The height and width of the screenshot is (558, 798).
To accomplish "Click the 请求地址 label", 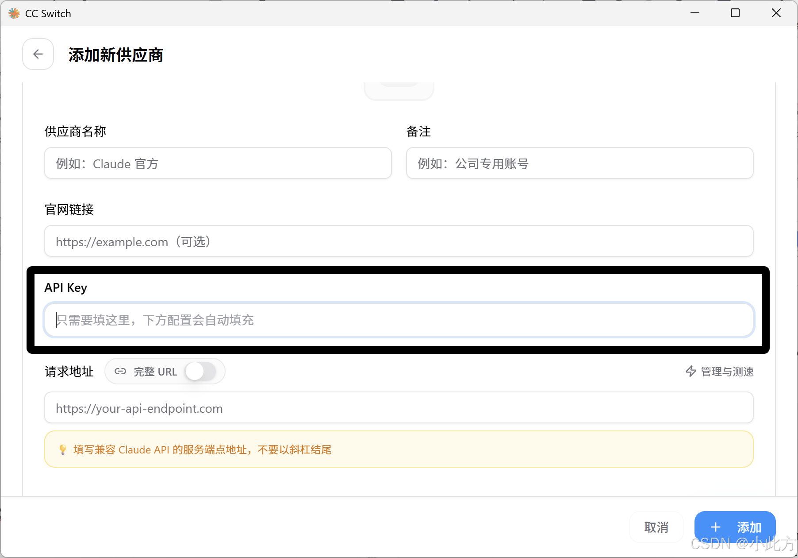I will pos(69,371).
